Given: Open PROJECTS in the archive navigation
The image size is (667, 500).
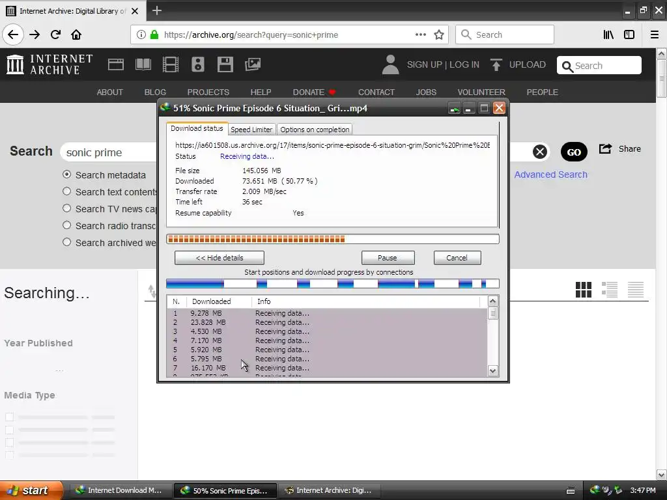Looking at the screenshot, I should pos(208,92).
